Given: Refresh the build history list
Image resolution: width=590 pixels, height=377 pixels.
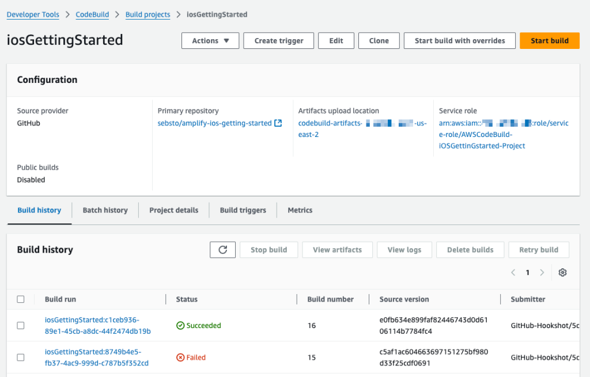Looking at the screenshot, I should [x=223, y=250].
